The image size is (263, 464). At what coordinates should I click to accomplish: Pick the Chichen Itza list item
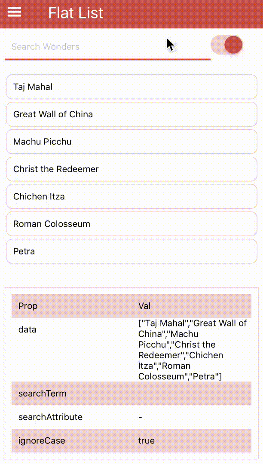[x=131, y=196]
